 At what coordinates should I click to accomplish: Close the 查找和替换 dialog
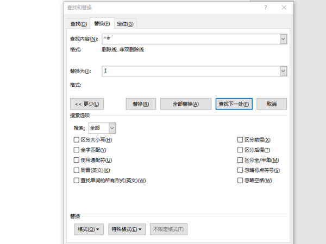(x=284, y=8)
